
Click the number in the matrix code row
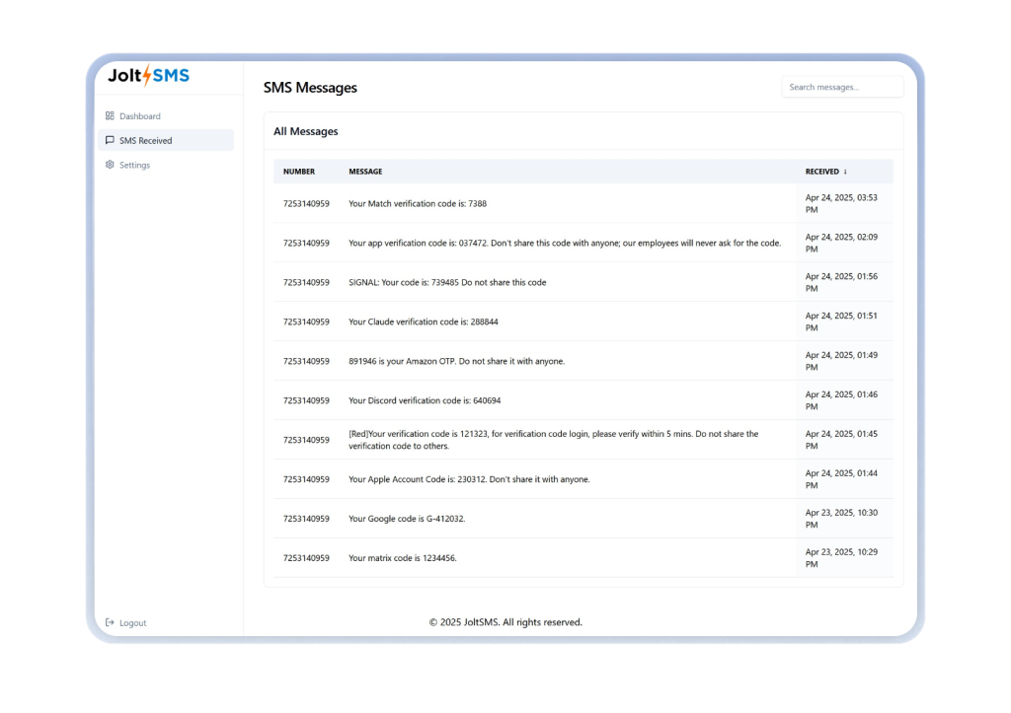tap(306, 558)
